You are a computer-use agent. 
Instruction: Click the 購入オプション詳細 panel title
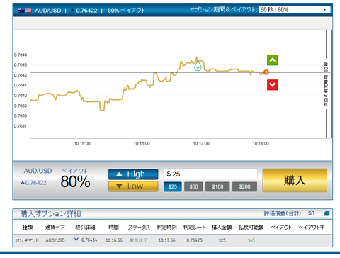[x=50, y=213]
